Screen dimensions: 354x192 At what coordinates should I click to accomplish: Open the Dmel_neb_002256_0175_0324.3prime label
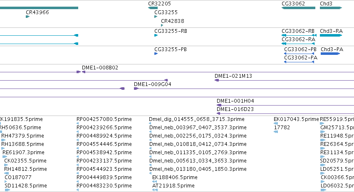click(x=198, y=136)
